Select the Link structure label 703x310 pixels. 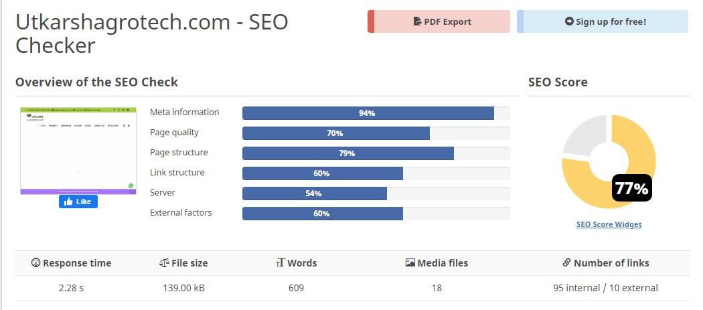[177, 173]
